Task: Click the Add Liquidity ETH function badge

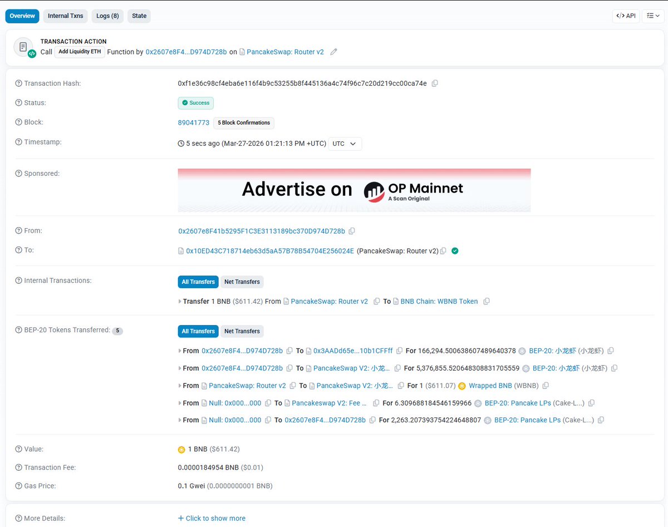Action: point(80,52)
